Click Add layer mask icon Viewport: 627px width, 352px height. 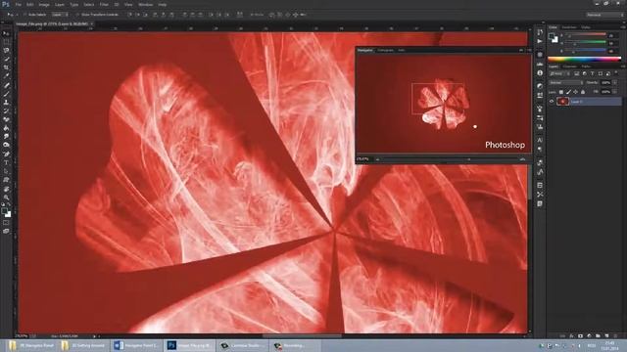(580, 336)
